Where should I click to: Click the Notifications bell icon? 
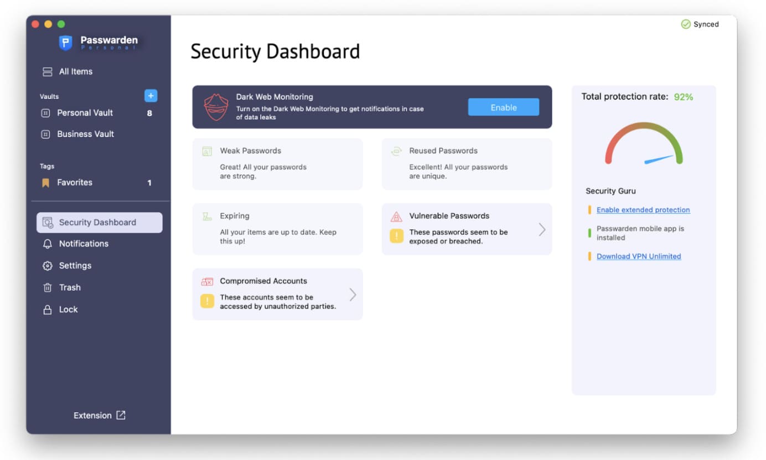[48, 244]
